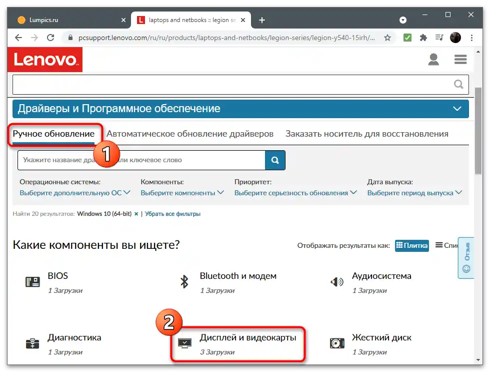
Task: Open Bluetooth и модем downloads
Action: click(x=238, y=276)
